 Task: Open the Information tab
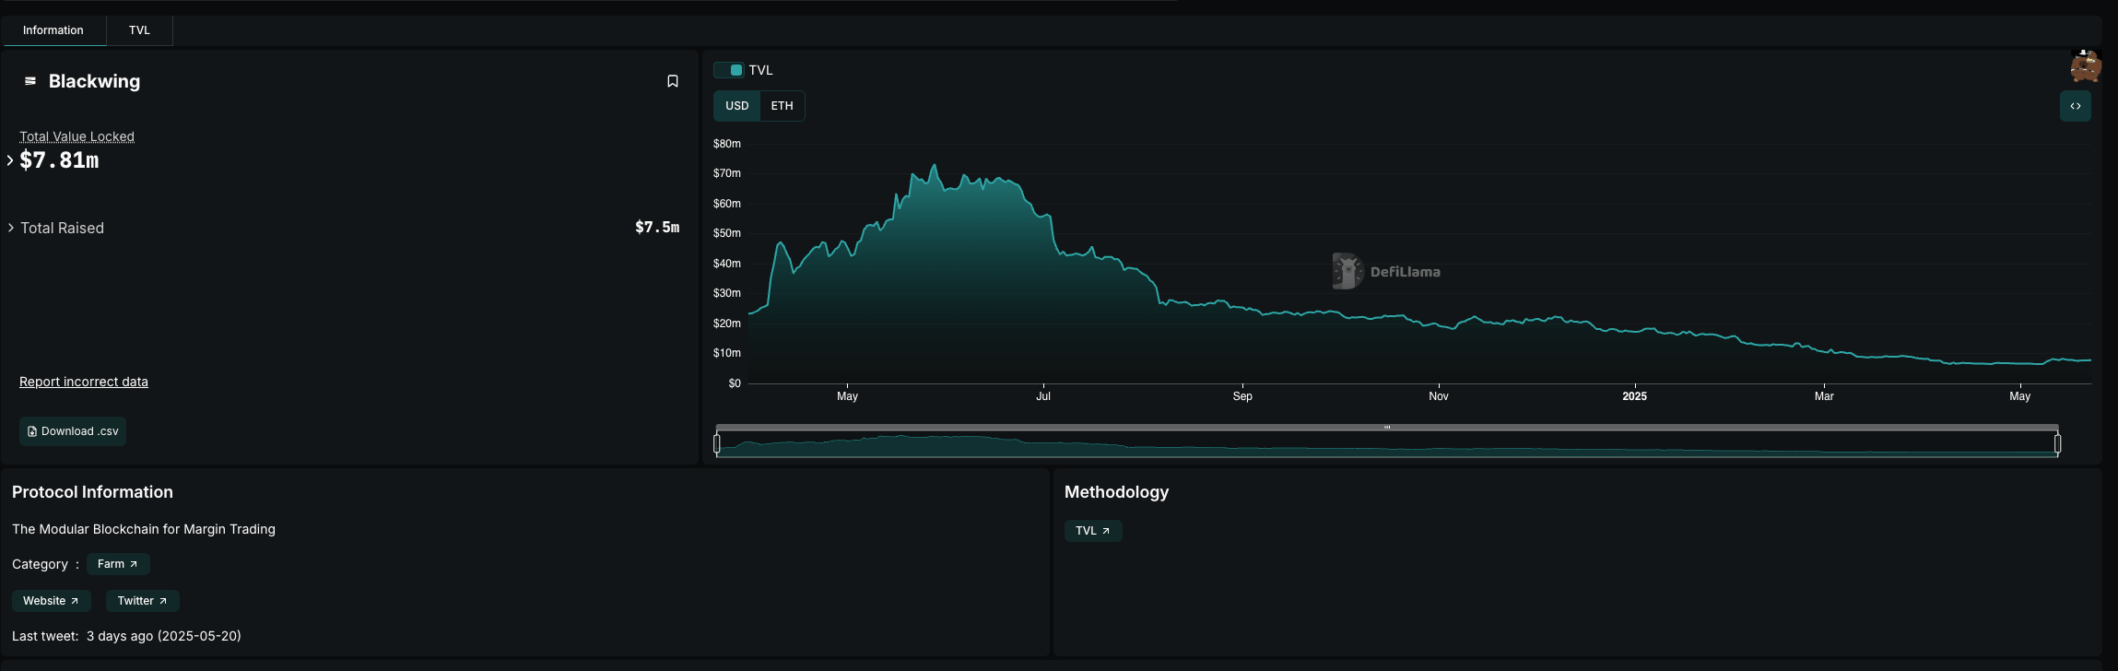[x=53, y=30]
